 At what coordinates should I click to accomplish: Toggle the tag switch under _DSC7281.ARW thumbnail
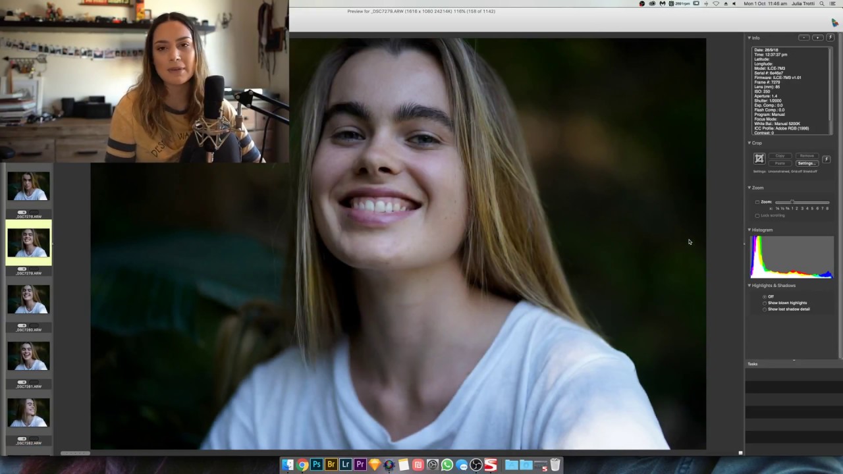(22, 382)
